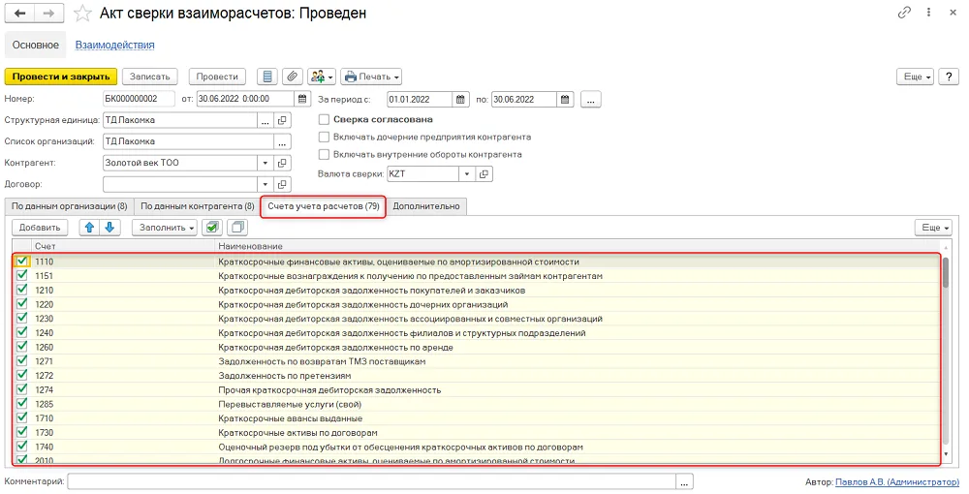969x494 pixels.
Task: Go forward with the right arrow button
Action: 49,13
